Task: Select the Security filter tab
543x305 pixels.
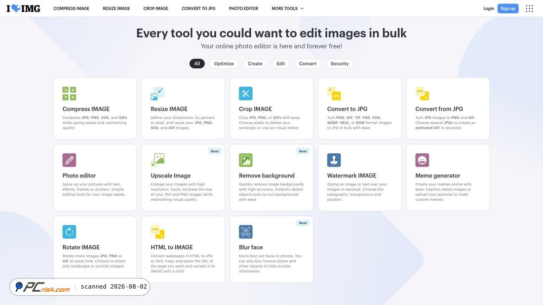Action: [x=340, y=64]
